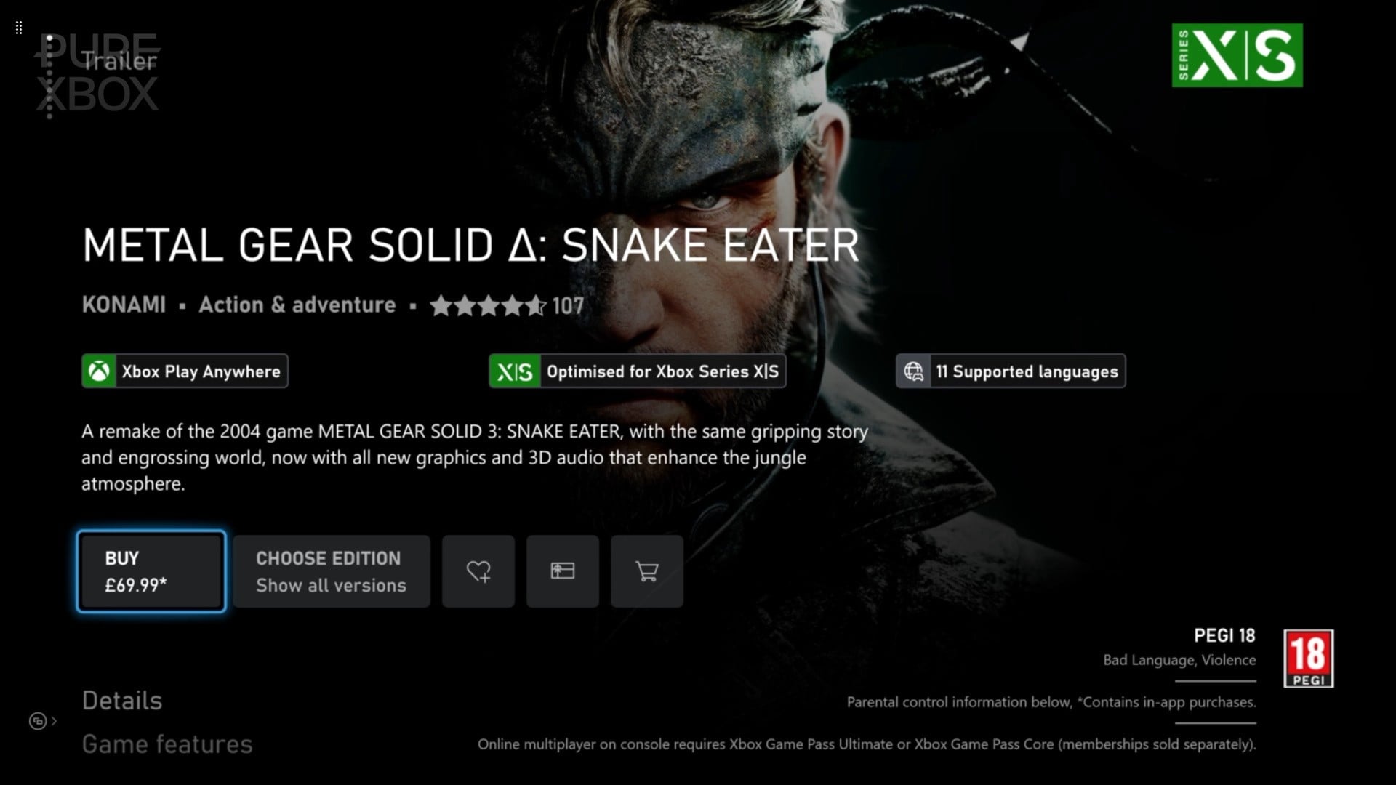The image size is (1396, 785).
Task: Click the Xbox Series X|S logo badge
Action: (x=1237, y=55)
